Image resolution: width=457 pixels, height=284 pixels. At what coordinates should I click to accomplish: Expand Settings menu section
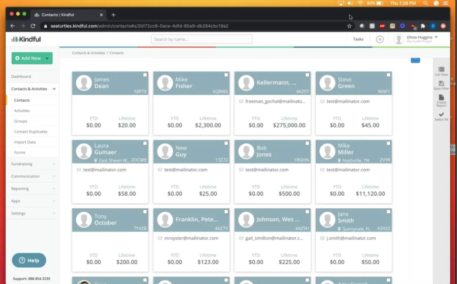[x=54, y=213]
